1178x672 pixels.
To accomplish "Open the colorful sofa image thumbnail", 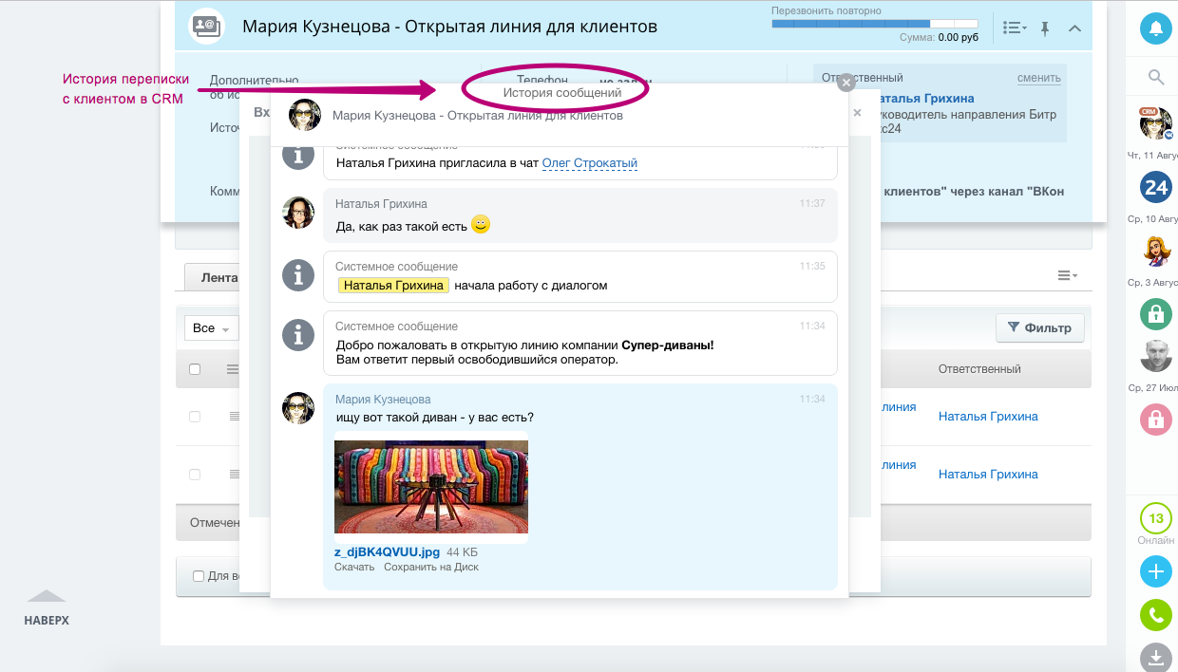I will [x=431, y=486].
